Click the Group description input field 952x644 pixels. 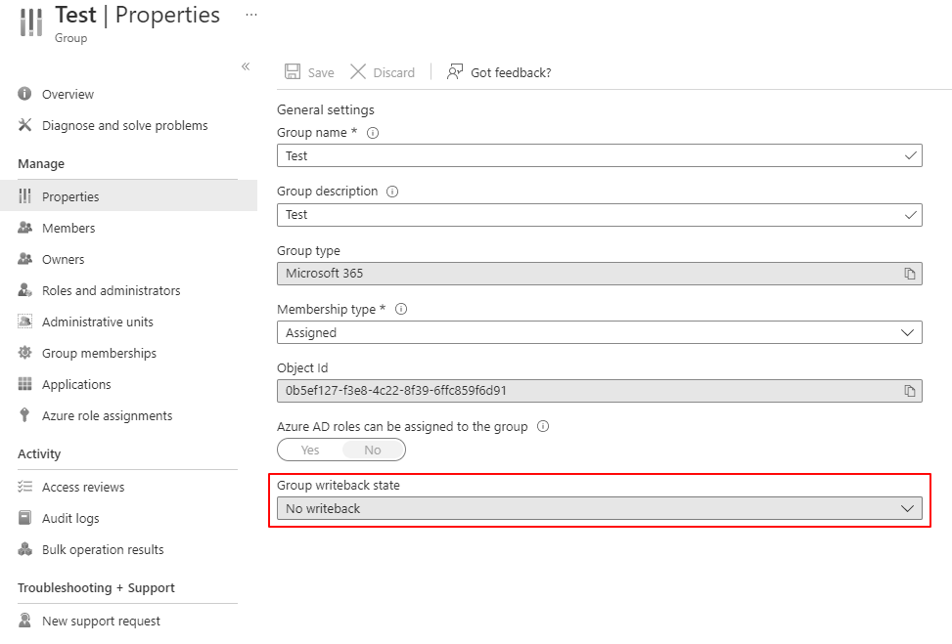click(599, 215)
